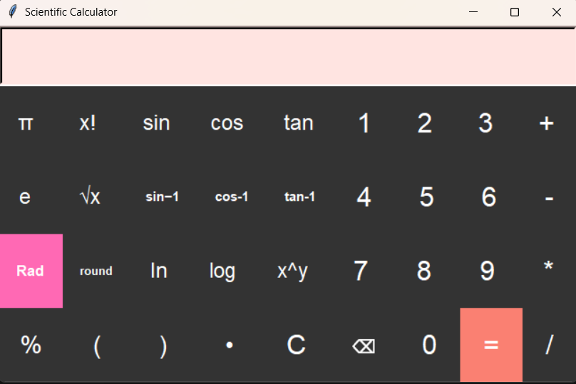Viewport: 576px width, 384px height.
Task: Close the Scientific Calculator window
Action: 556,12
